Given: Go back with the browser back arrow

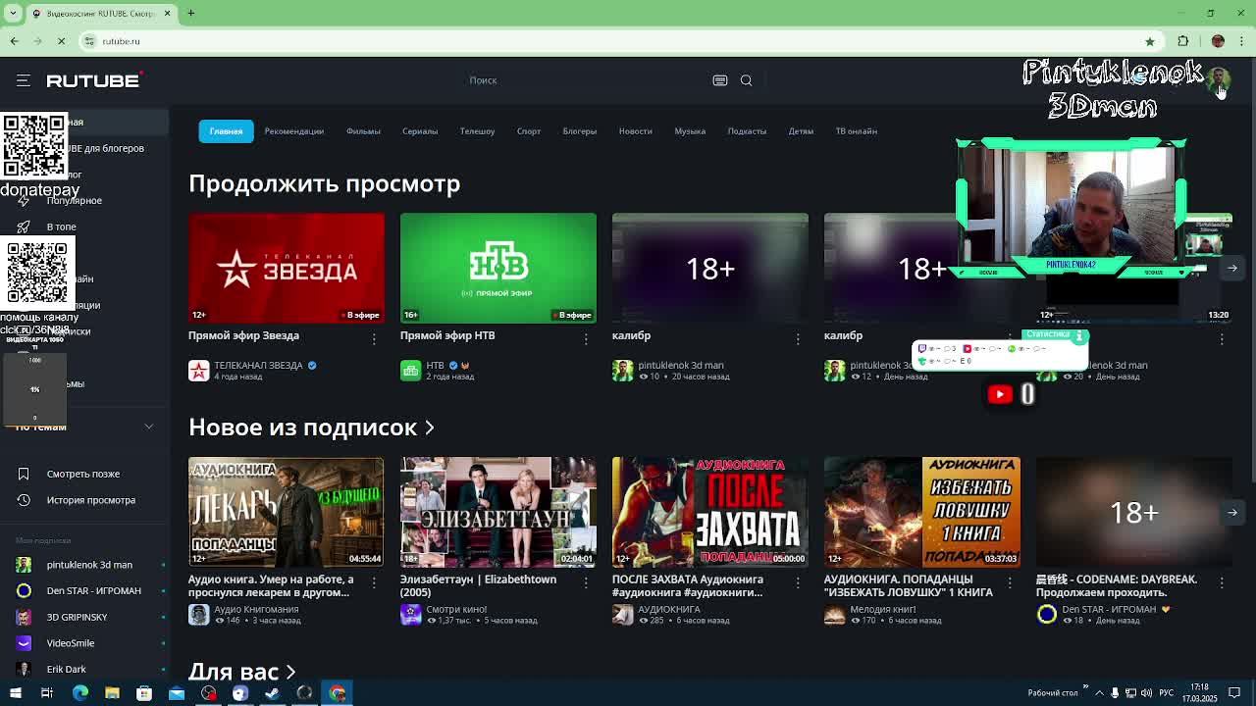Looking at the screenshot, I should point(14,41).
